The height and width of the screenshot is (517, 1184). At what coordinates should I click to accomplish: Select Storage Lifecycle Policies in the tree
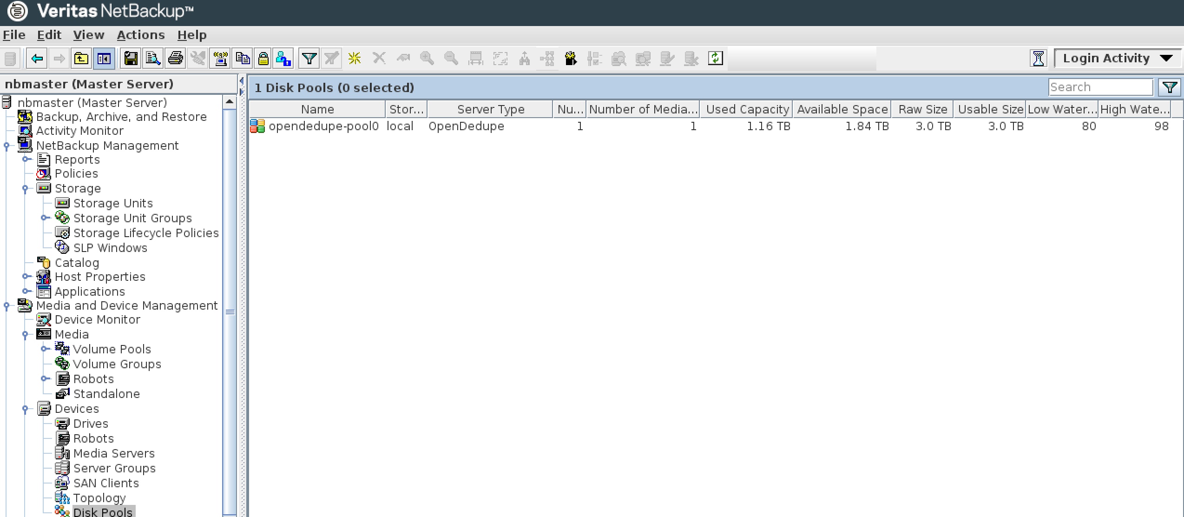pos(145,233)
